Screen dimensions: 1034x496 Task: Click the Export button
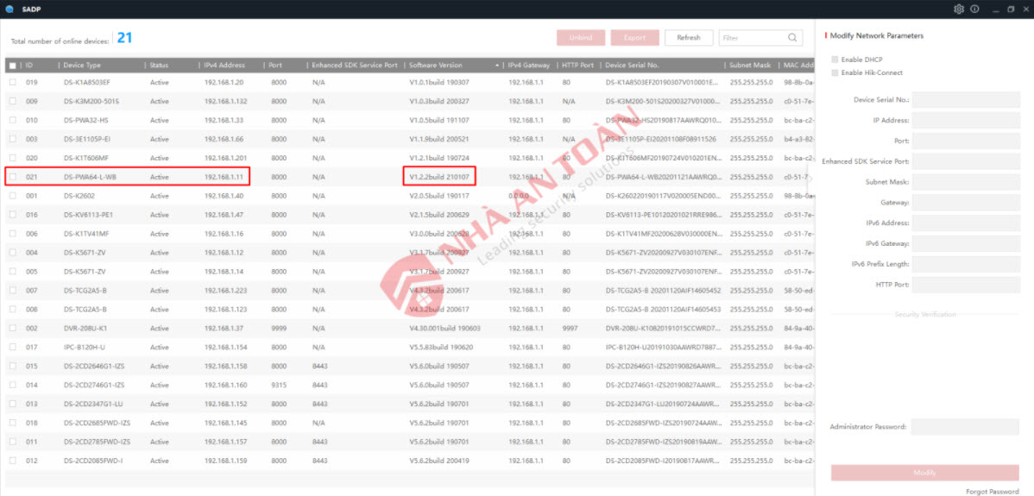click(x=634, y=38)
